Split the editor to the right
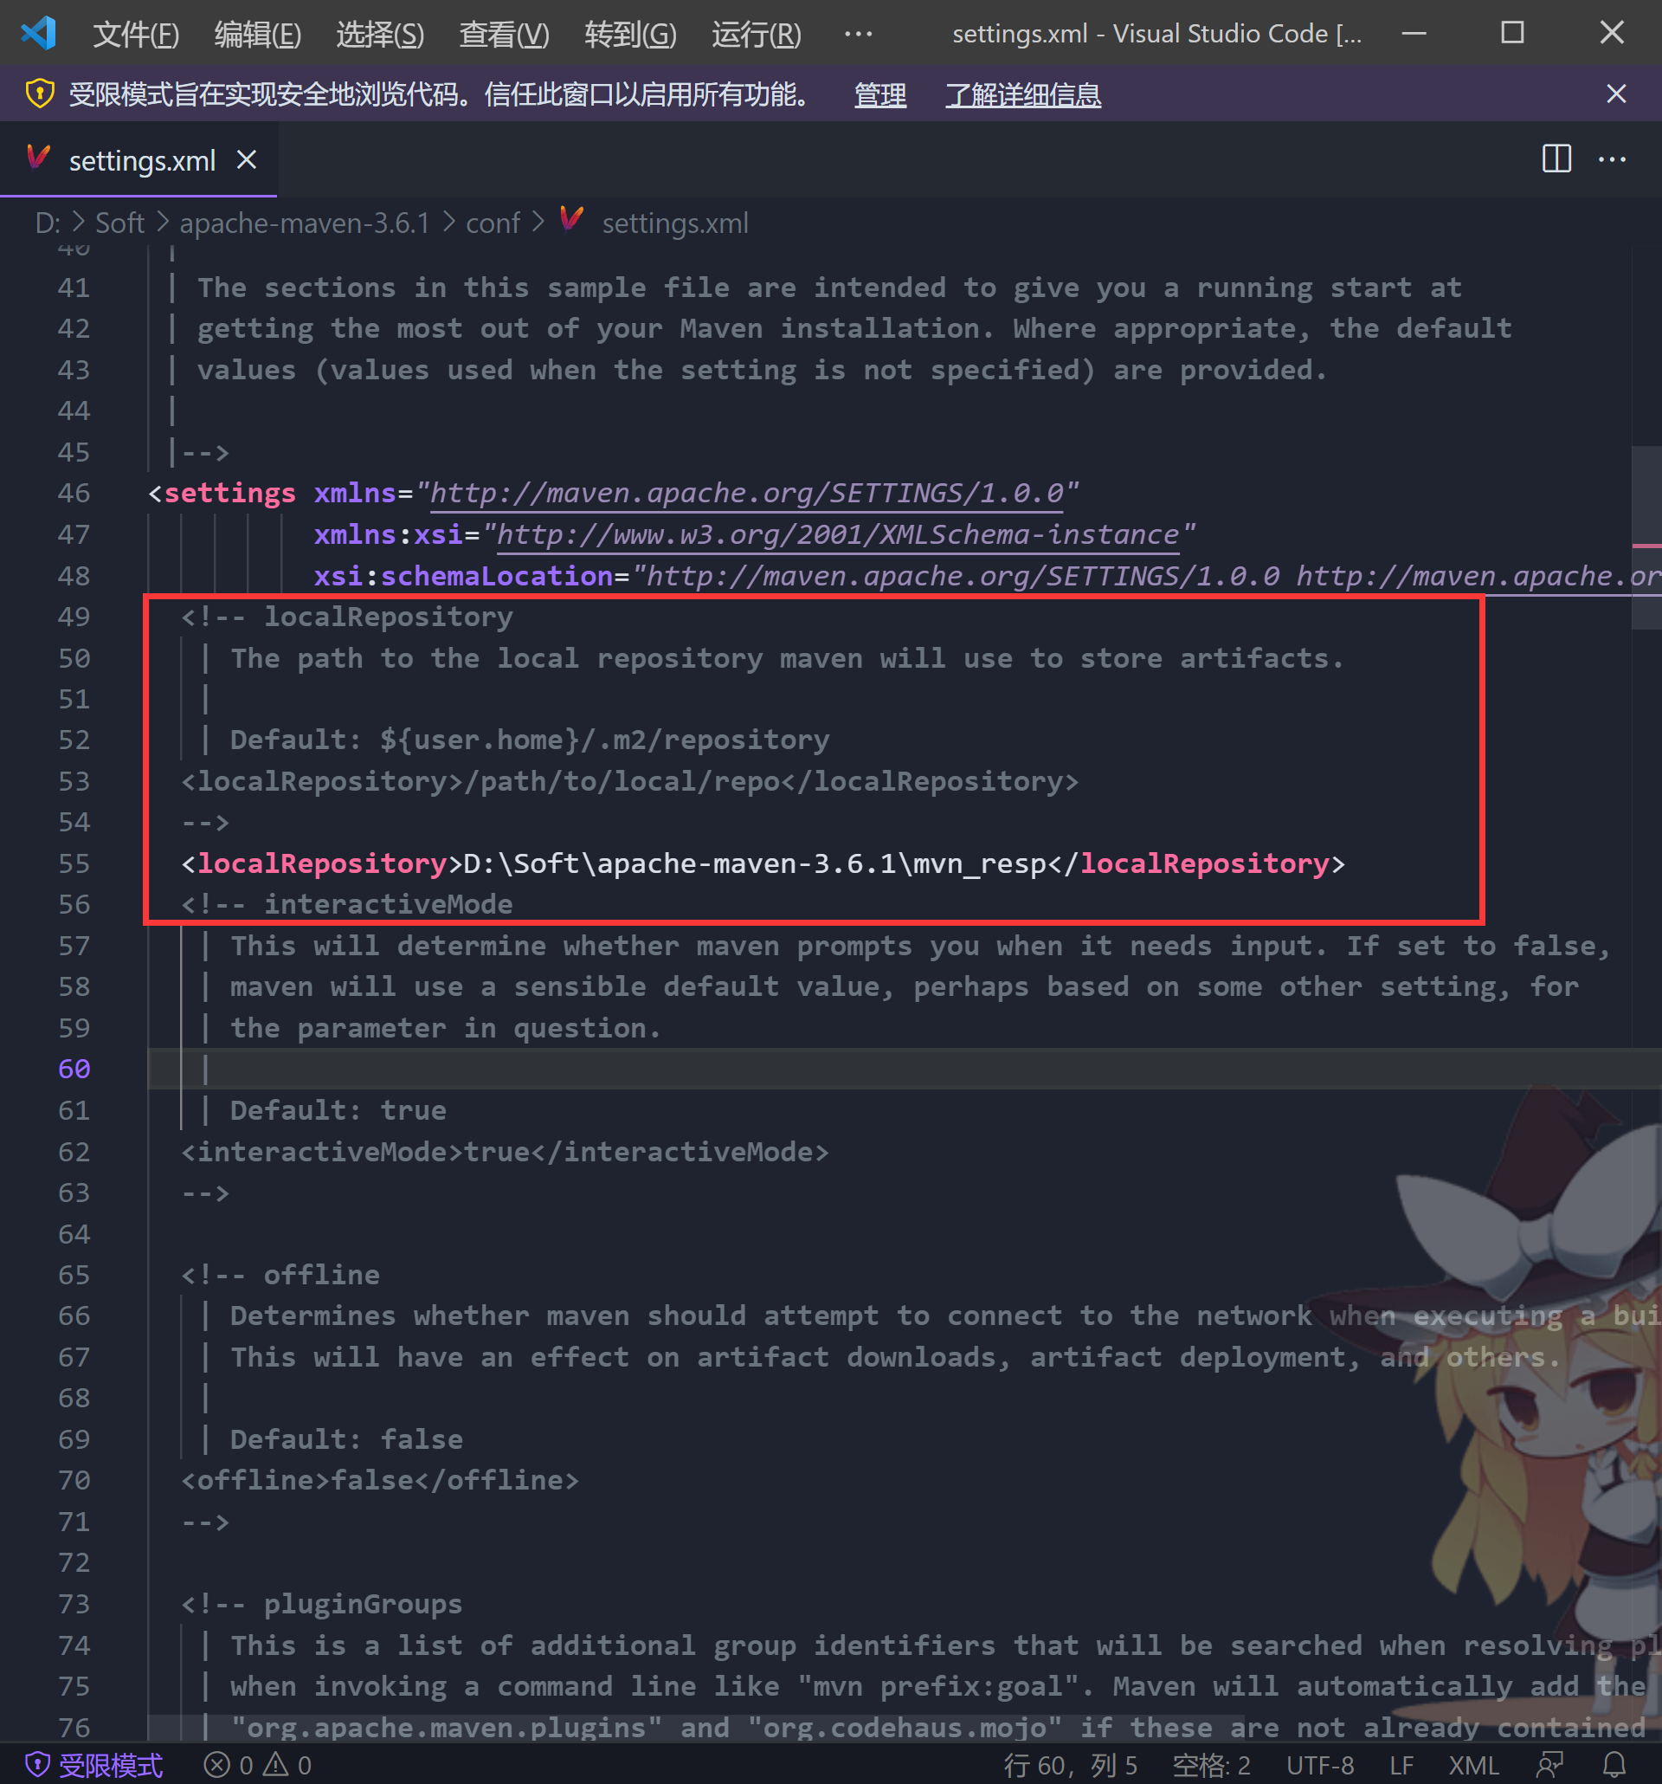This screenshot has width=1662, height=1784. tap(1556, 159)
